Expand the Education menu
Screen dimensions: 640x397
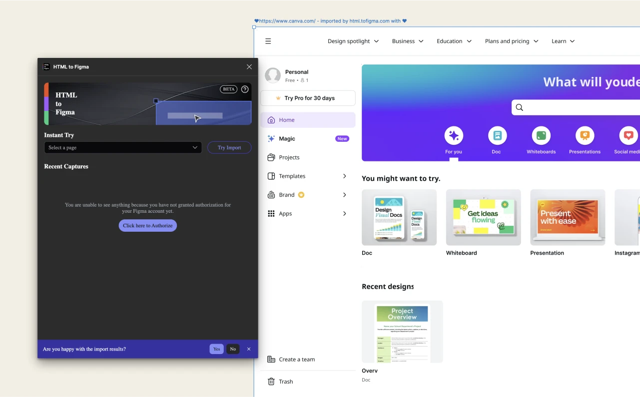(x=454, y=41)
